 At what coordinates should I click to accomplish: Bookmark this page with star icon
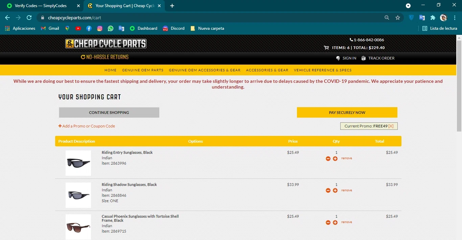(398, 18)
